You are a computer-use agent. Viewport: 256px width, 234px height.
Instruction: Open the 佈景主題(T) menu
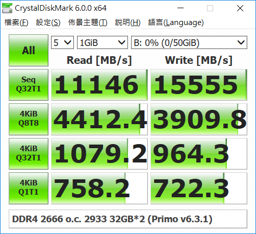88,22
